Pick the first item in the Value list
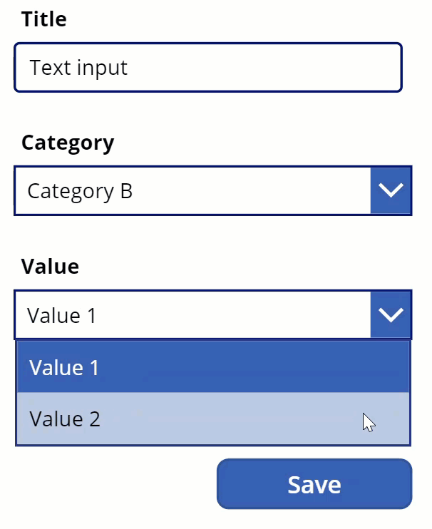 212,367
